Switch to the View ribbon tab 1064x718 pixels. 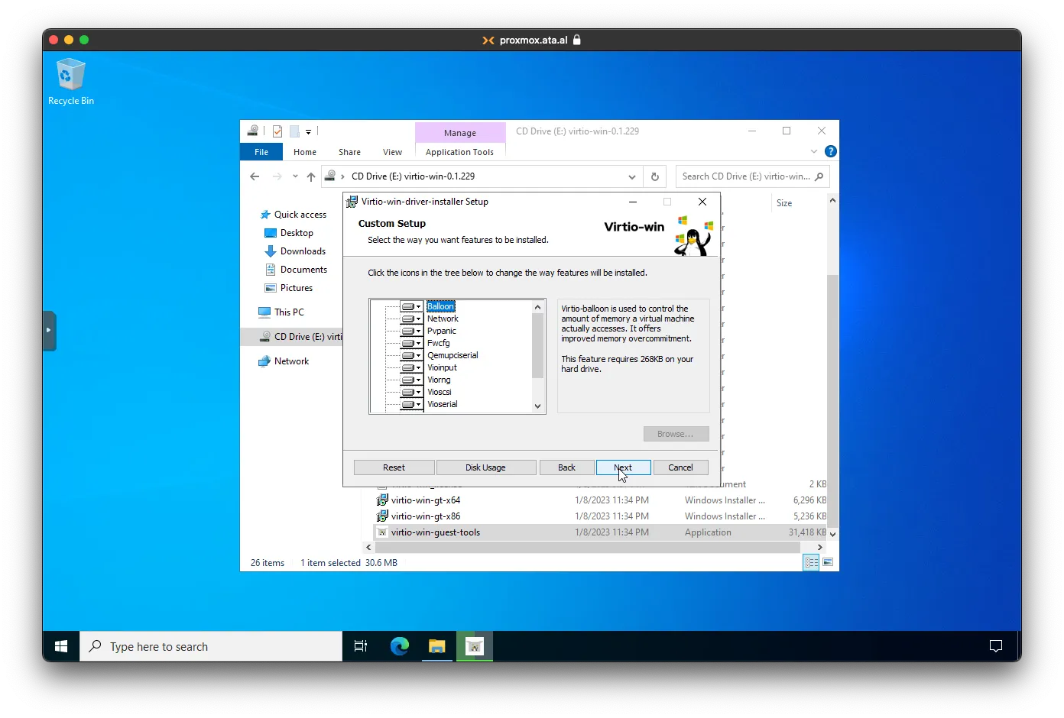pos(392,152)
